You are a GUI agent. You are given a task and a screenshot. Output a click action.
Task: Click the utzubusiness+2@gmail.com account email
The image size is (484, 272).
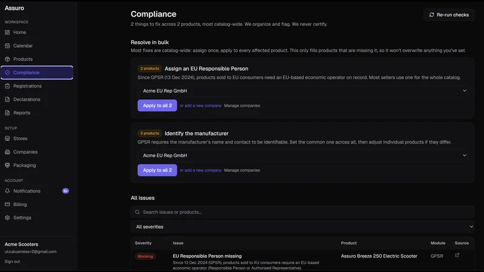pos(31,251)
